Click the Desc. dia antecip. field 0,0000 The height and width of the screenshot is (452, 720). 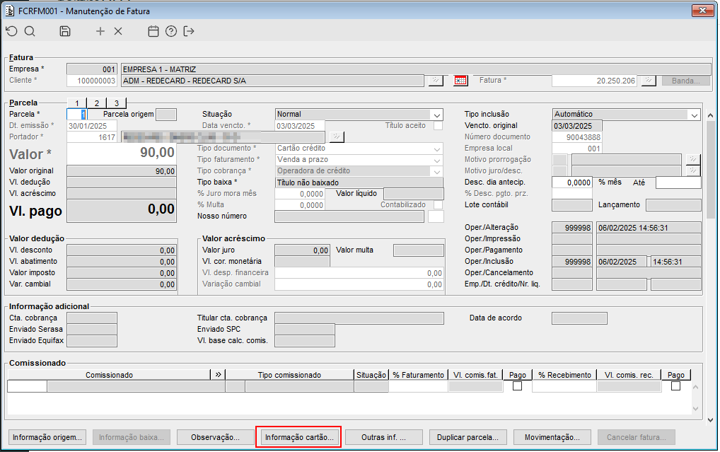[572, 182]
